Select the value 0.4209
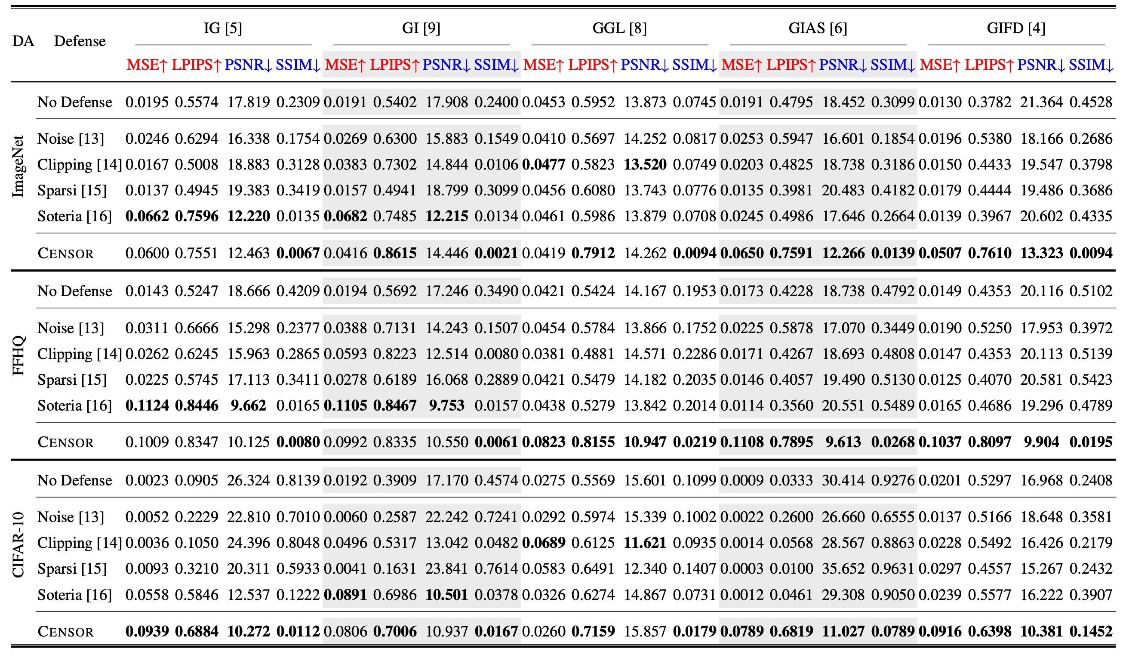The width and height of the screenshot is (1126, 655). 298,291
